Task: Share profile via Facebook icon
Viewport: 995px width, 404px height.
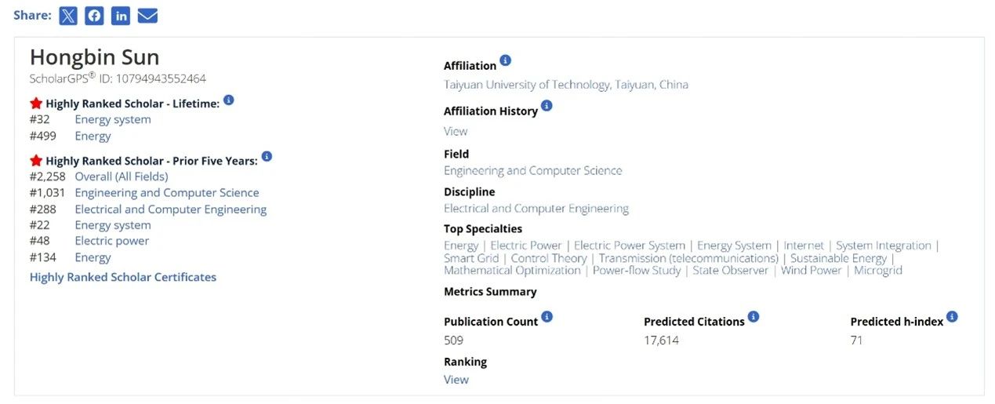Action: click(94, 16)
